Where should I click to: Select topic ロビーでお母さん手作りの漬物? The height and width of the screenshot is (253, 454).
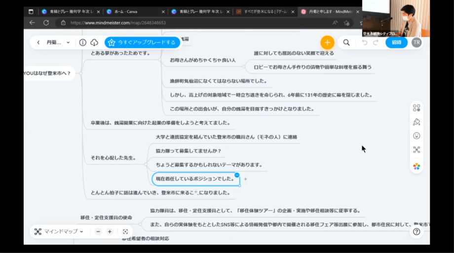312,67
